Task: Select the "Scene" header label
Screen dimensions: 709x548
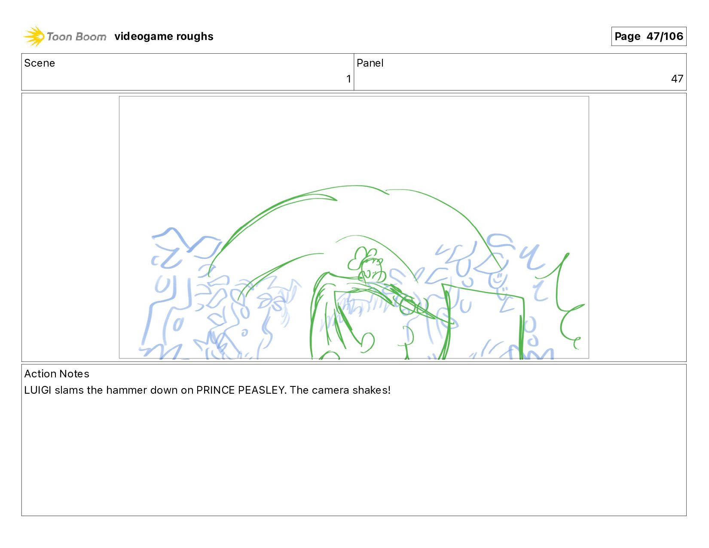Action: click(x=40, y=63)
